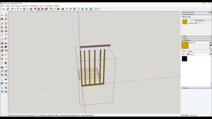The image size is (212, 119).
Task: Select the Zoom tool in top toolbar
Action: click(71, 9)
